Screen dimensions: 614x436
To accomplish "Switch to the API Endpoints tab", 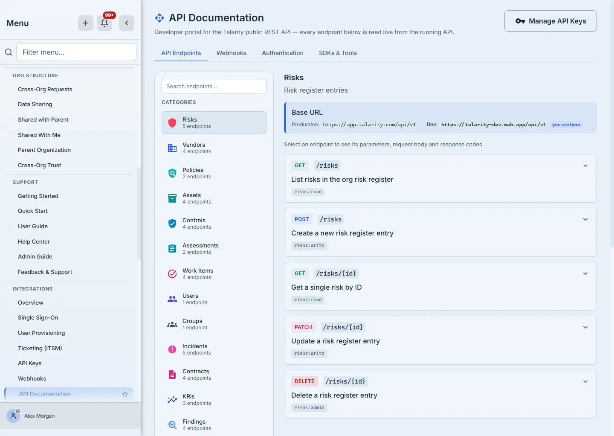I will 181,53.
